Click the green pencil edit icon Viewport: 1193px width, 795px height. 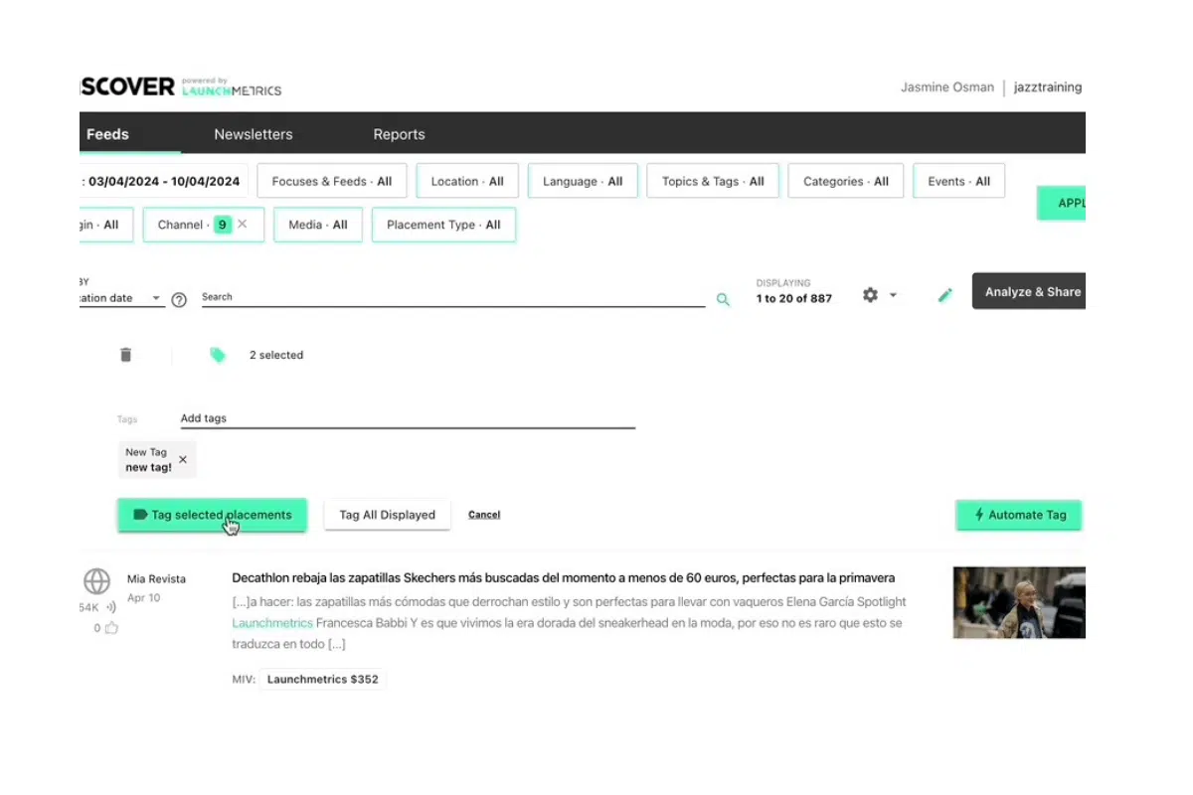pos(945,295)
